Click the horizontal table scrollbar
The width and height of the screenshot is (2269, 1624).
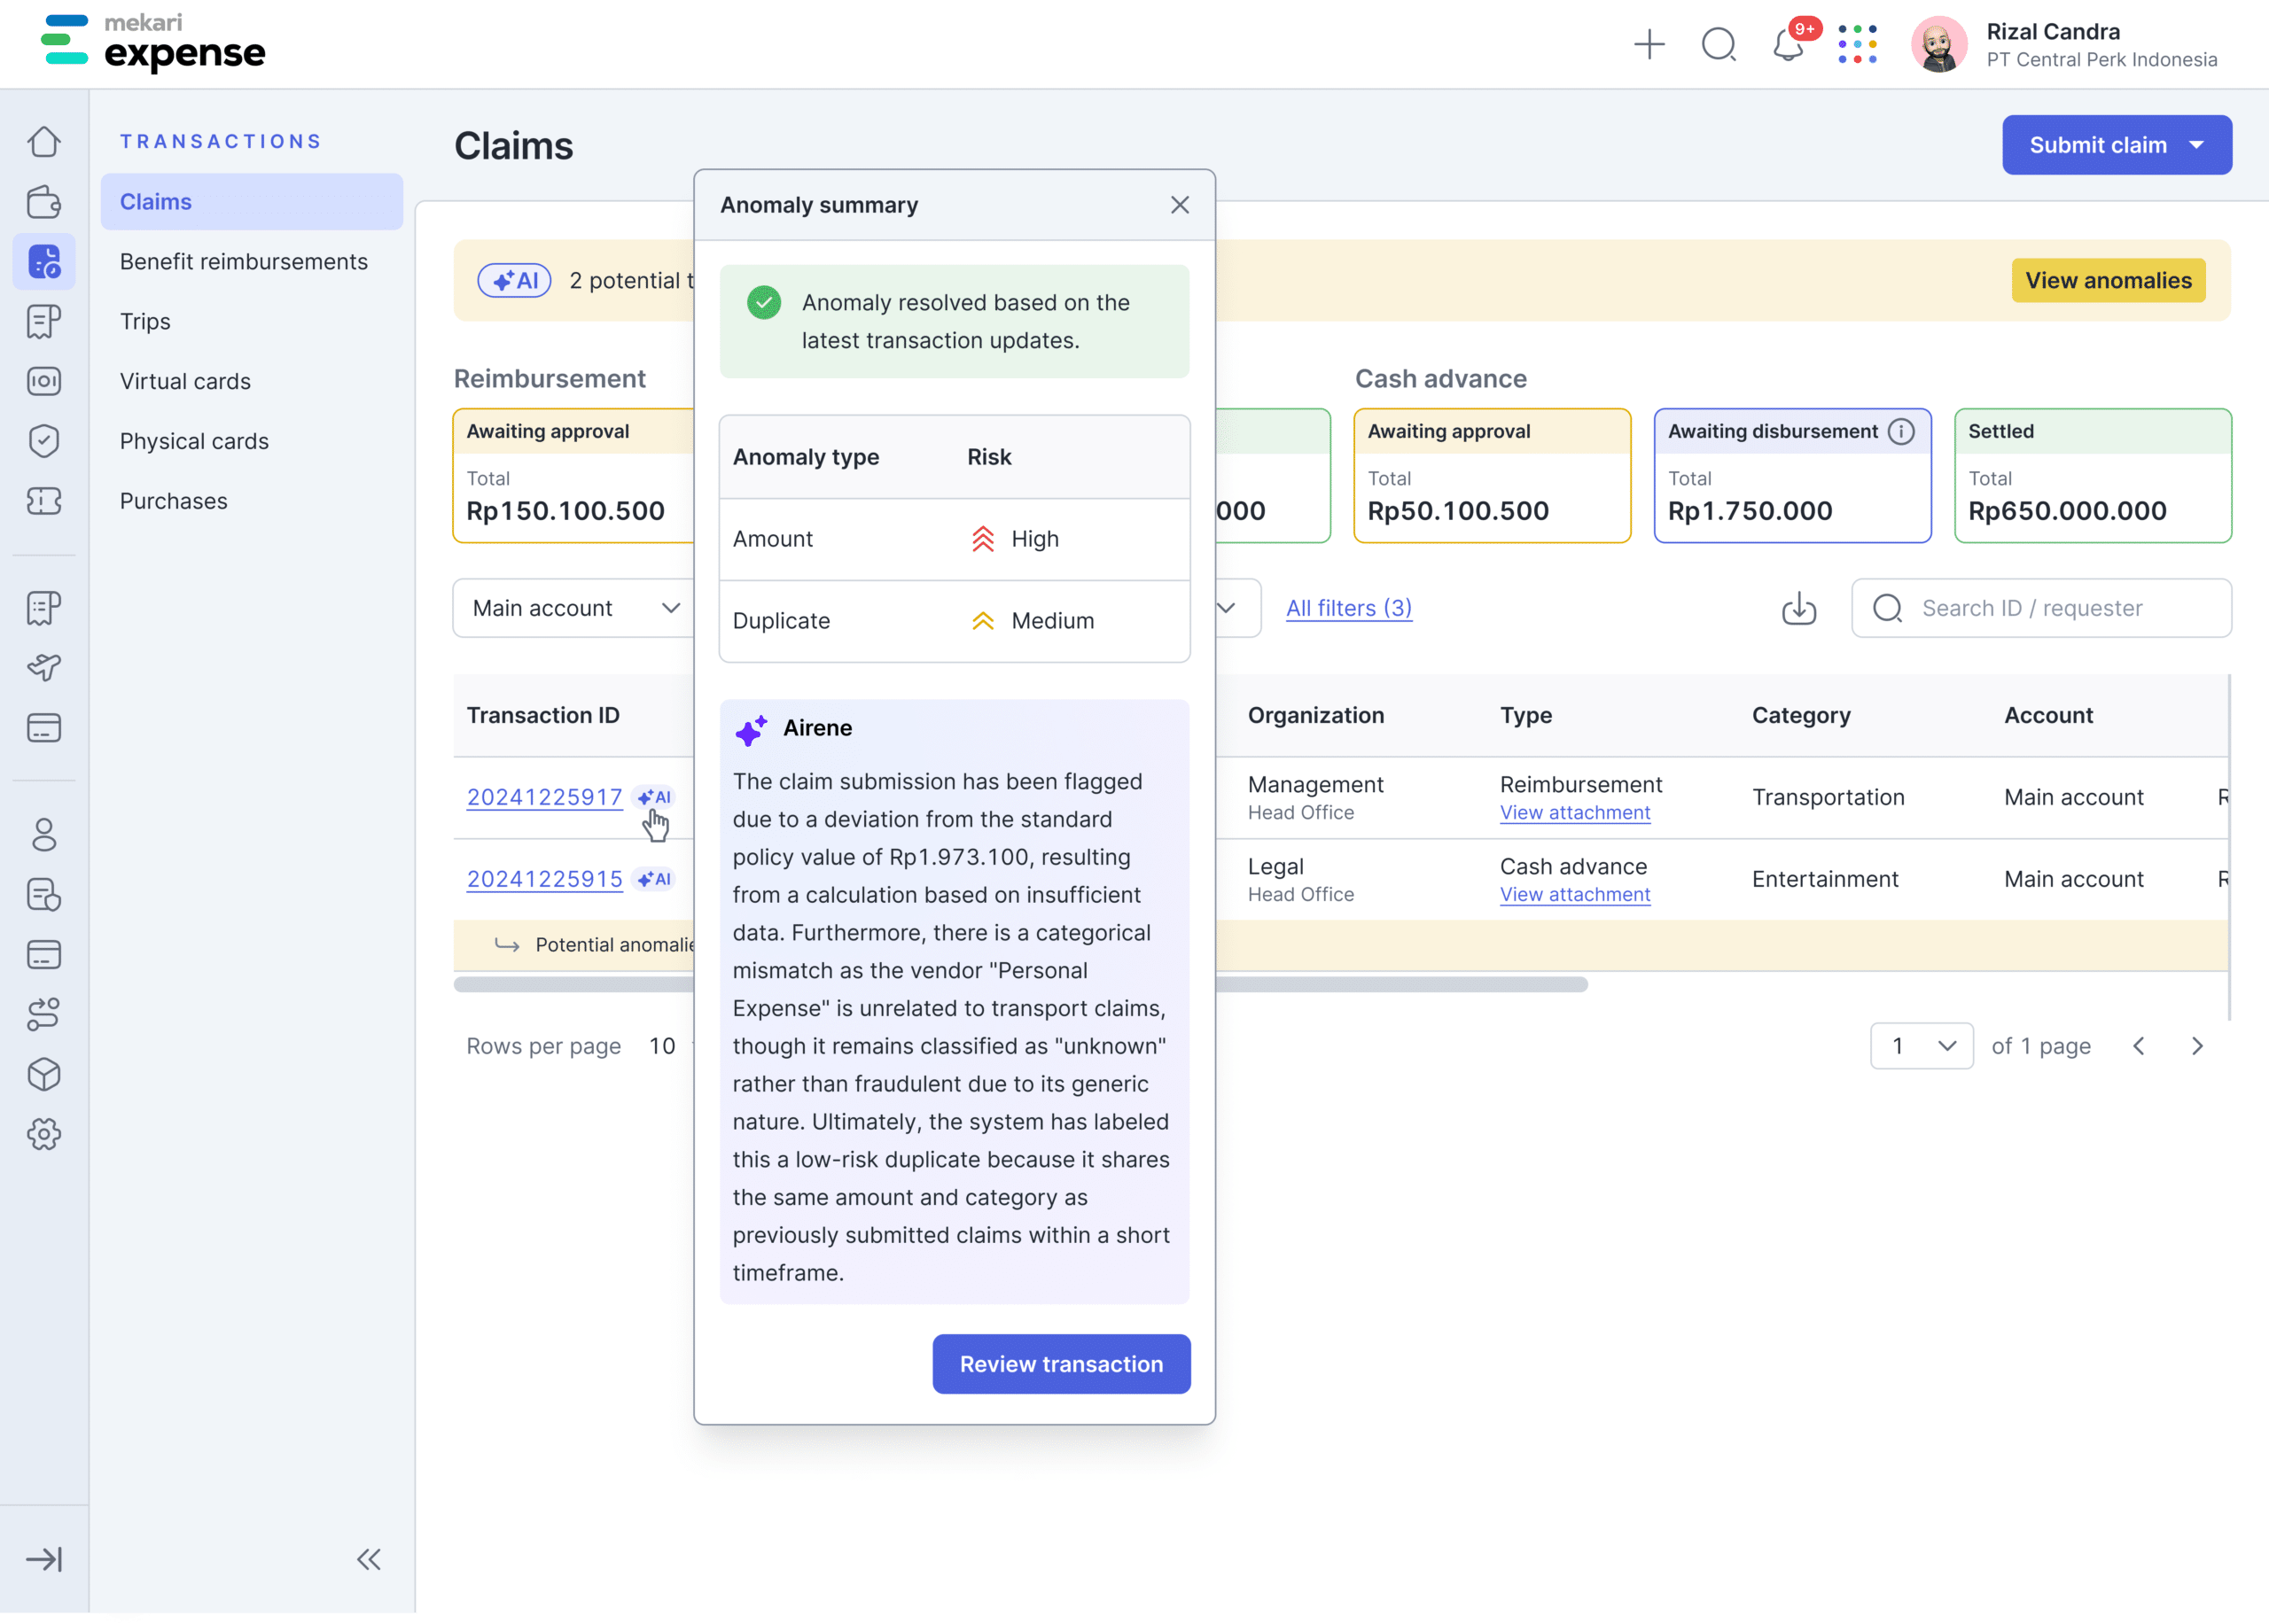[1400, 985]
